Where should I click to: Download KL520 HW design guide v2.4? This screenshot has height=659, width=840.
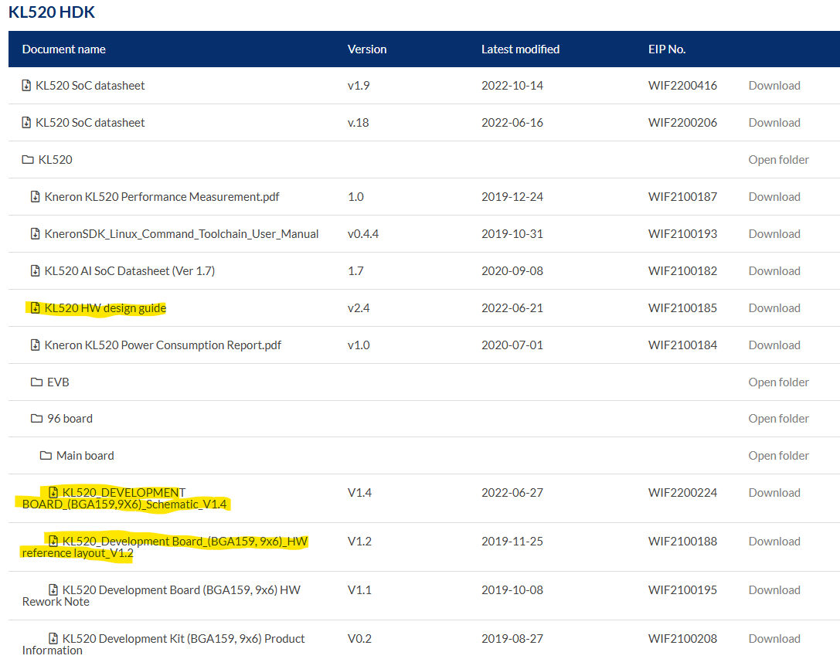[x=774, y=307]
